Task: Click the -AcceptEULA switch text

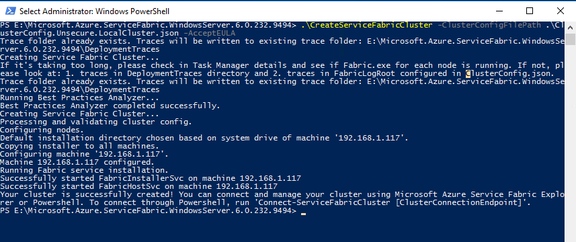Action: [x=210, y=33]
